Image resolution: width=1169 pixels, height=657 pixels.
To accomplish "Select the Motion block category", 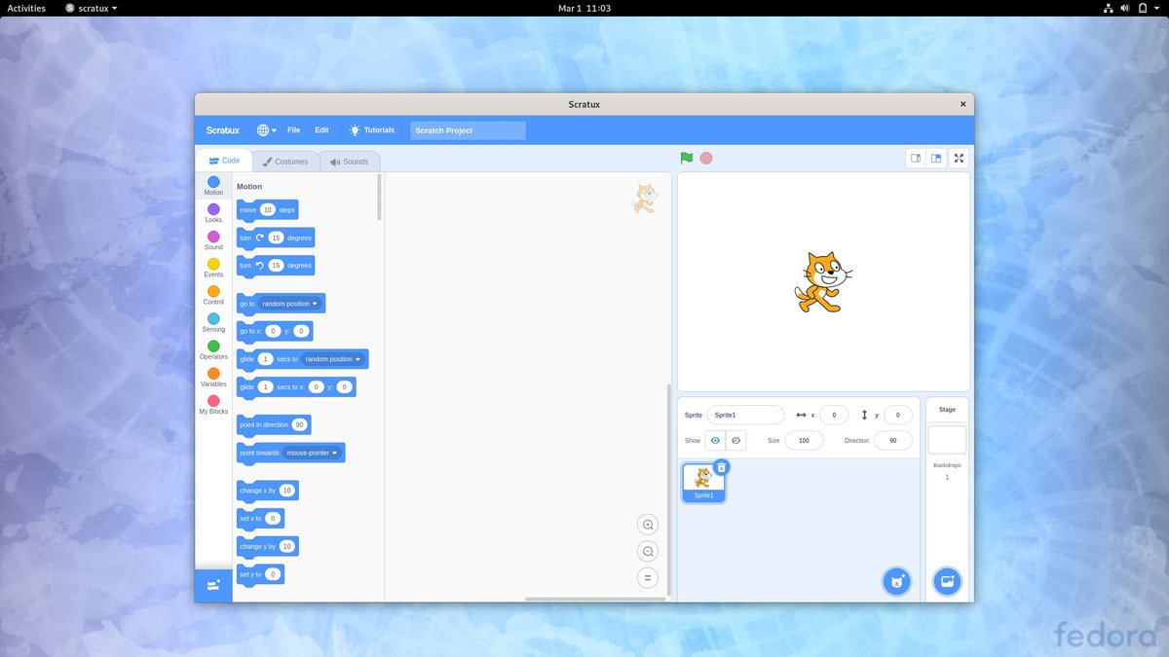I will 213,186.
